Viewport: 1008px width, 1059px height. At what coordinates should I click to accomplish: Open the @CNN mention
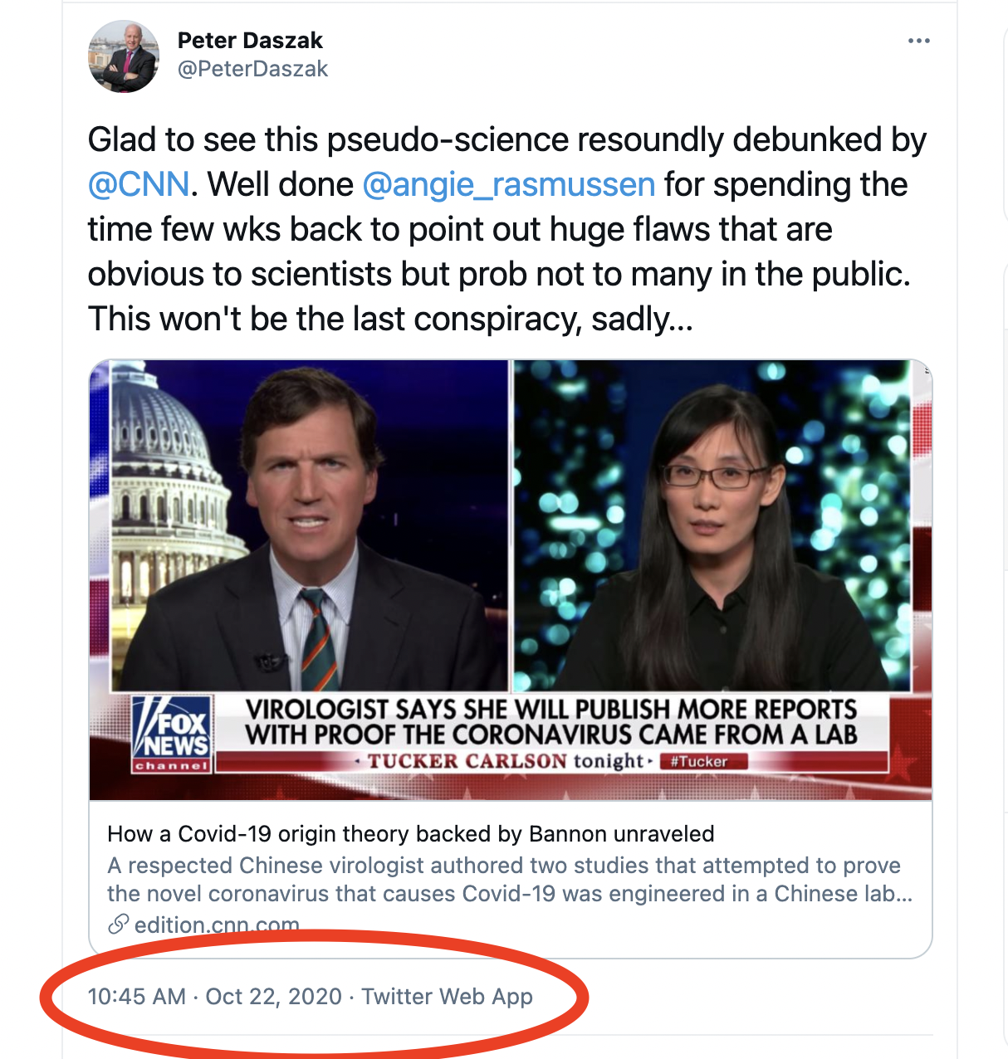(x=139, y=184)
